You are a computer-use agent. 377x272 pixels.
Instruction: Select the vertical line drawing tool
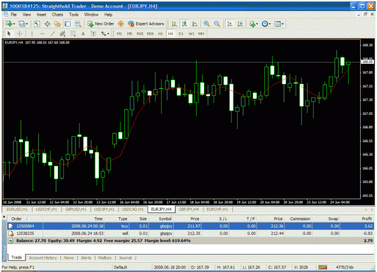31,34
